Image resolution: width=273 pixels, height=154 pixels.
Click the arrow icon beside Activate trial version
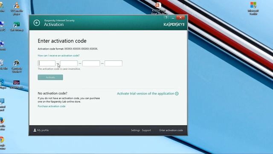[x=177, y=94]
